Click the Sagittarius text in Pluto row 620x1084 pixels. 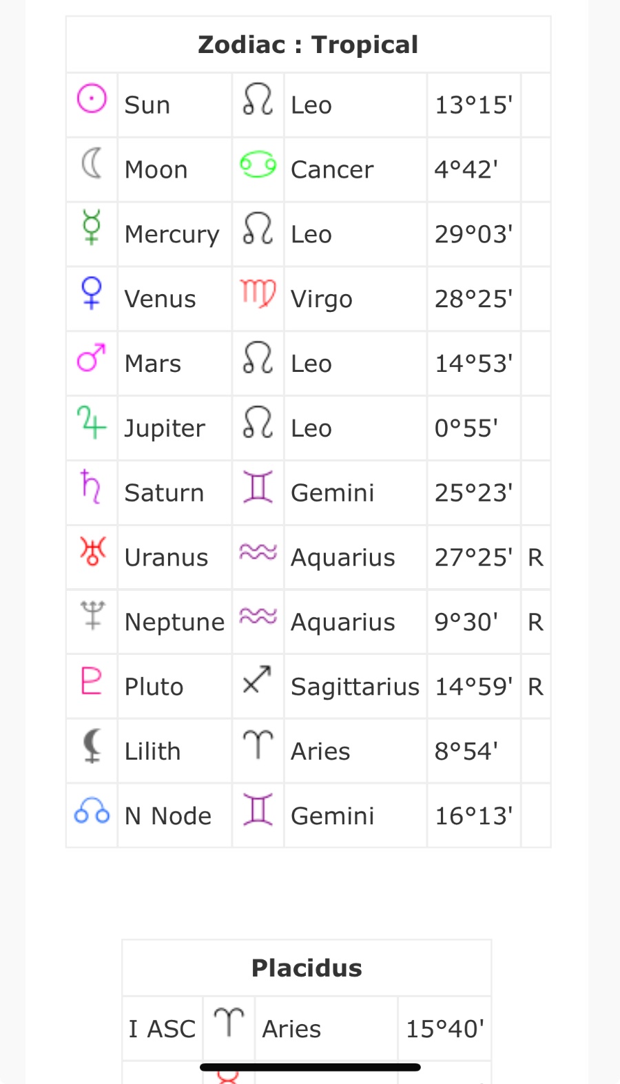click(x=355, y=687)
